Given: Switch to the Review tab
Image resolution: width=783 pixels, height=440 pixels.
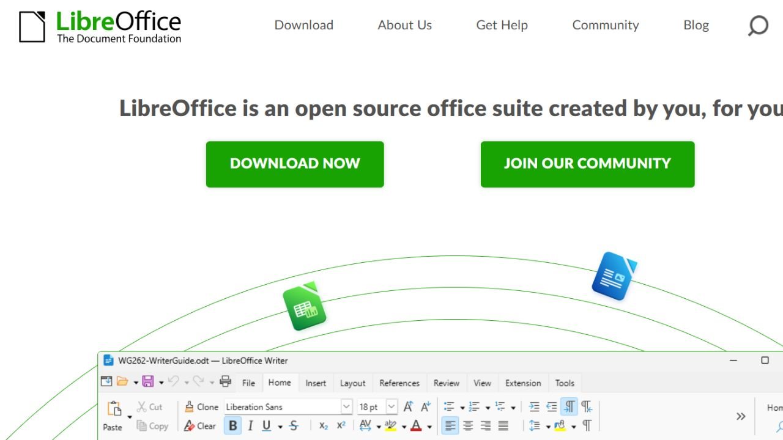Looking at the screenshot, I should coord(447,383).
